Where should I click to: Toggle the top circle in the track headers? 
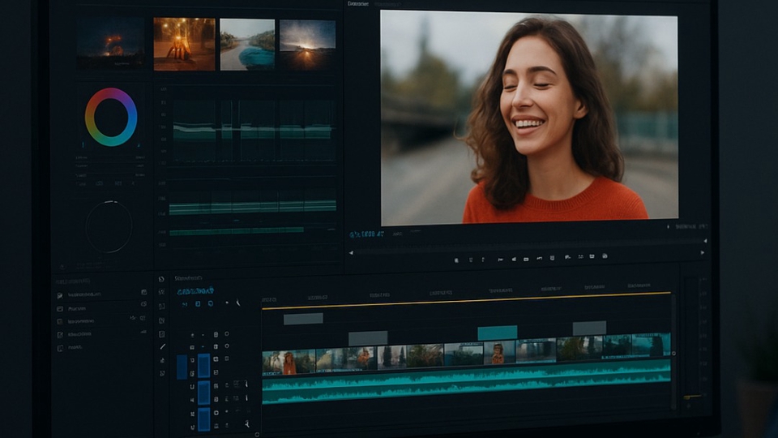click(227, 334)
